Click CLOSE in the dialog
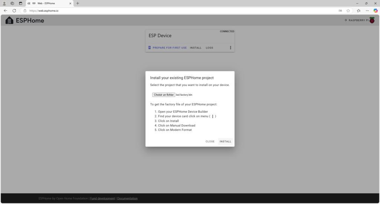This screenshot has height=204, width=380. (x=210, y=141)
